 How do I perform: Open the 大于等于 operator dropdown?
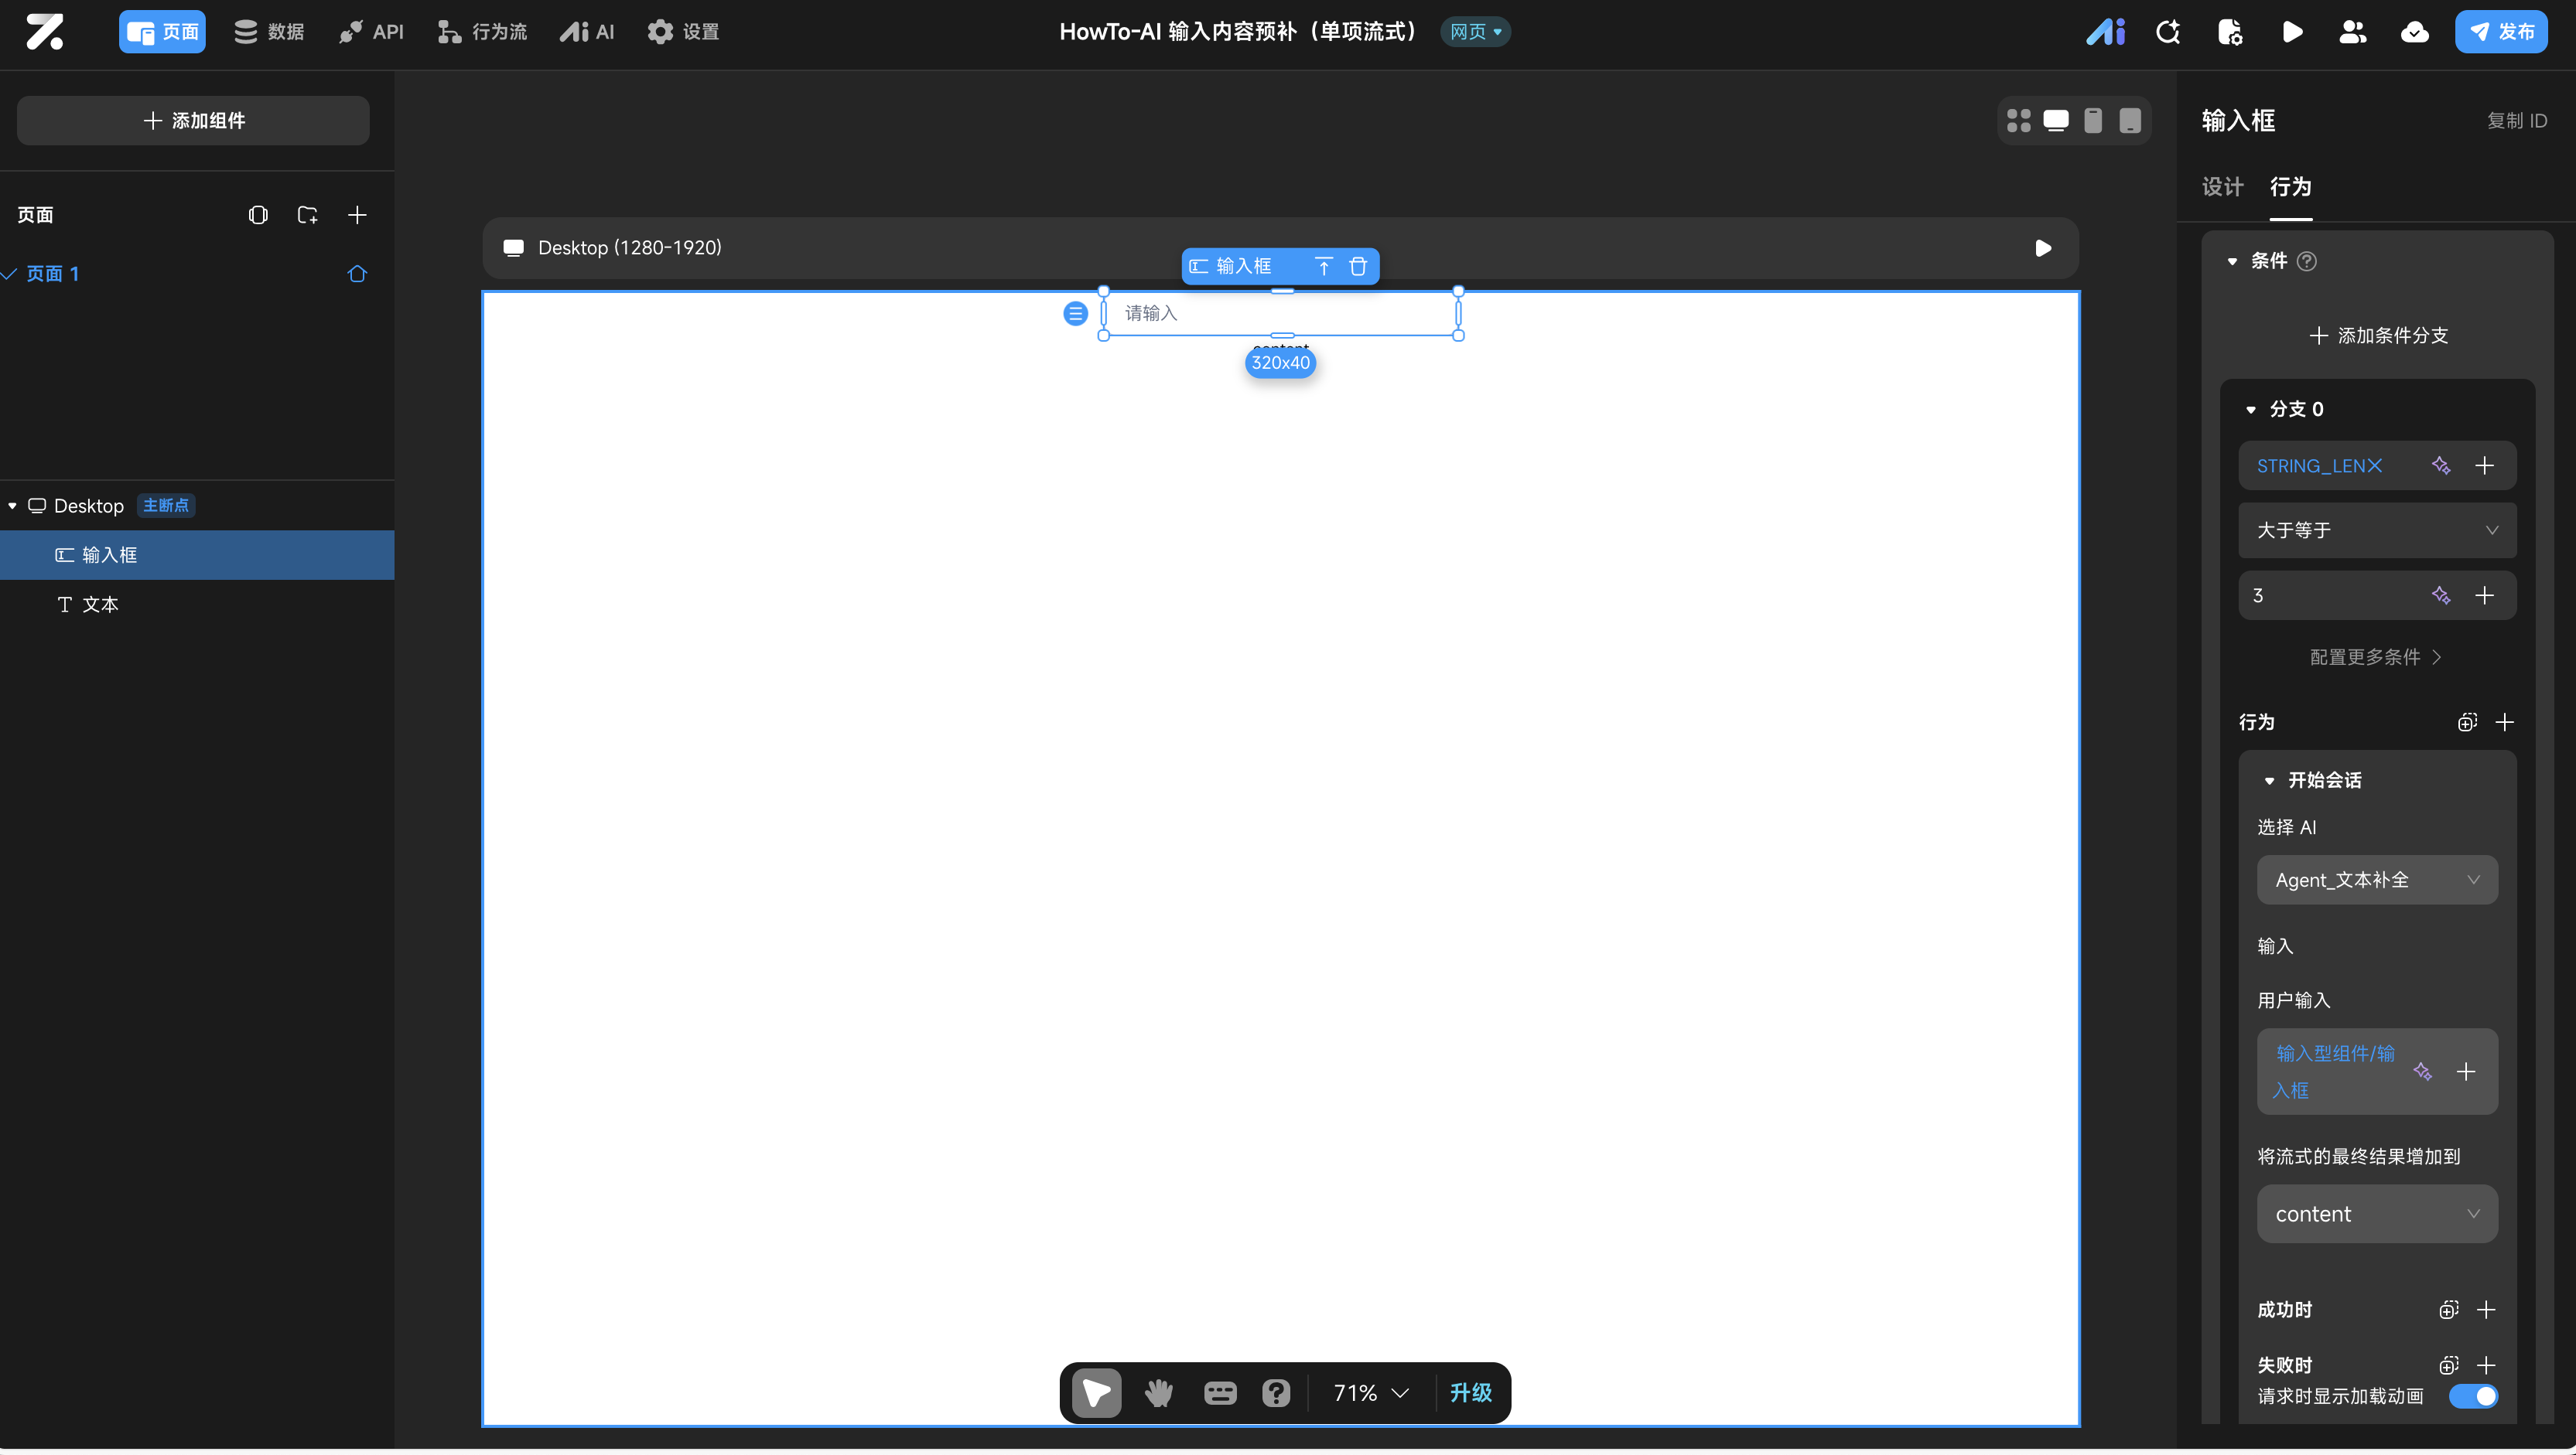tap(2376, 530)
